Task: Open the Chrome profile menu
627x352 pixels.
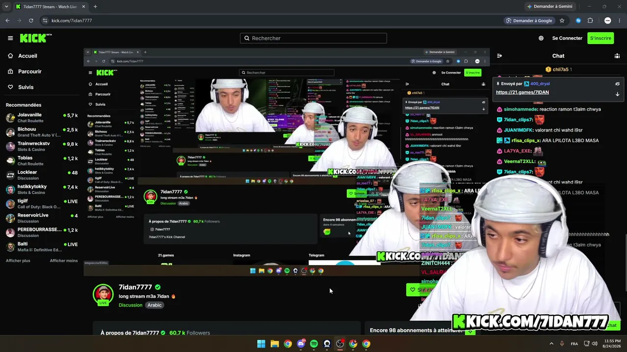Action: (x=608, y=21)
